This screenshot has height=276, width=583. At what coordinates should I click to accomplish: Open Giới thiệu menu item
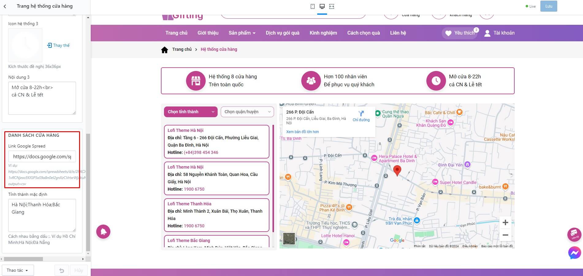point(208,33)
